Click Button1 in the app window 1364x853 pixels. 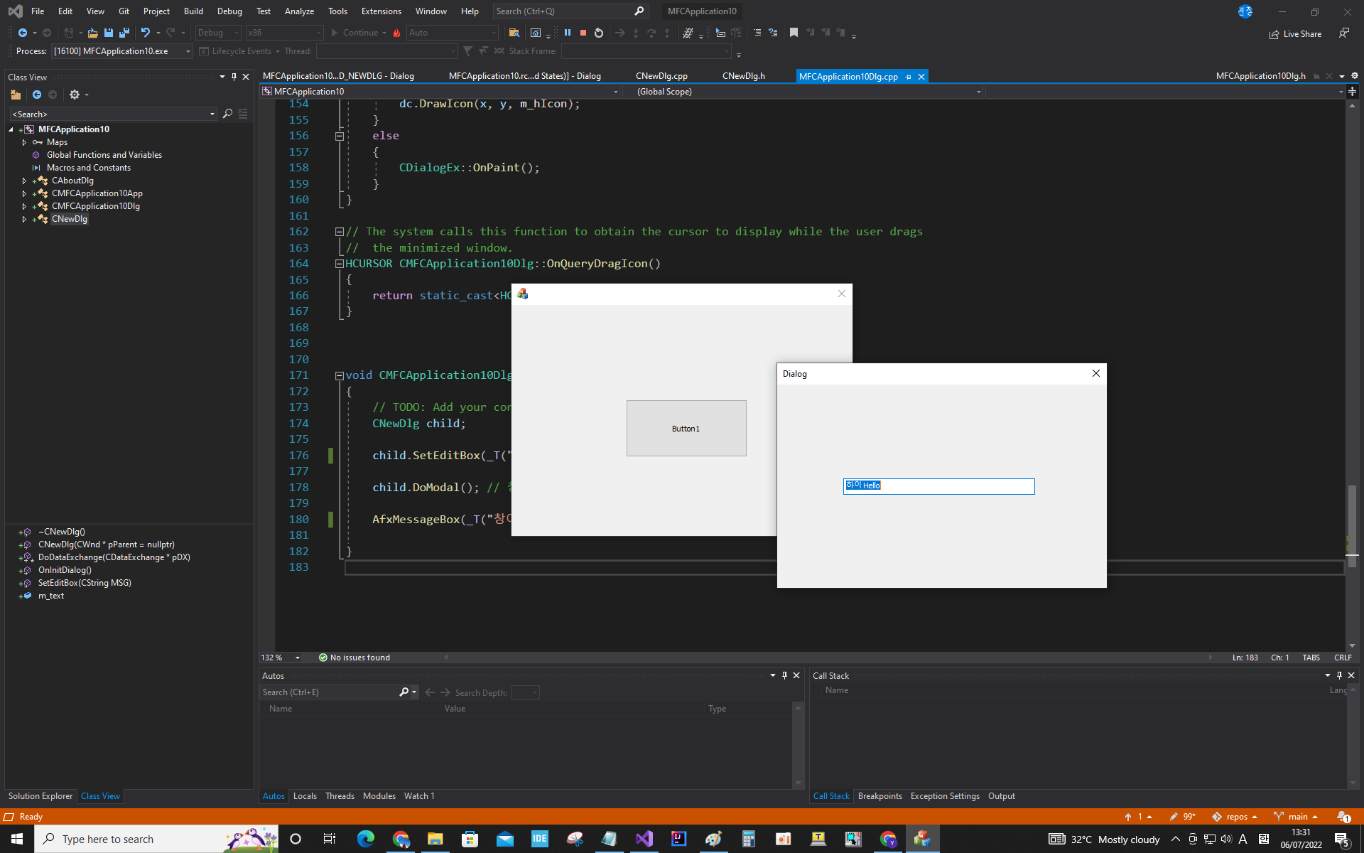pos(686,429)
